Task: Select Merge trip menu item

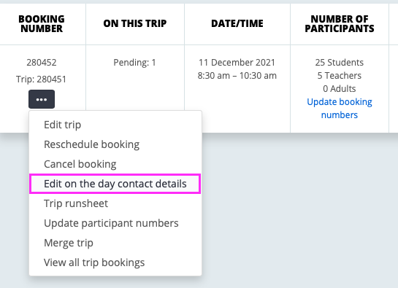Action: coord(69,243)
